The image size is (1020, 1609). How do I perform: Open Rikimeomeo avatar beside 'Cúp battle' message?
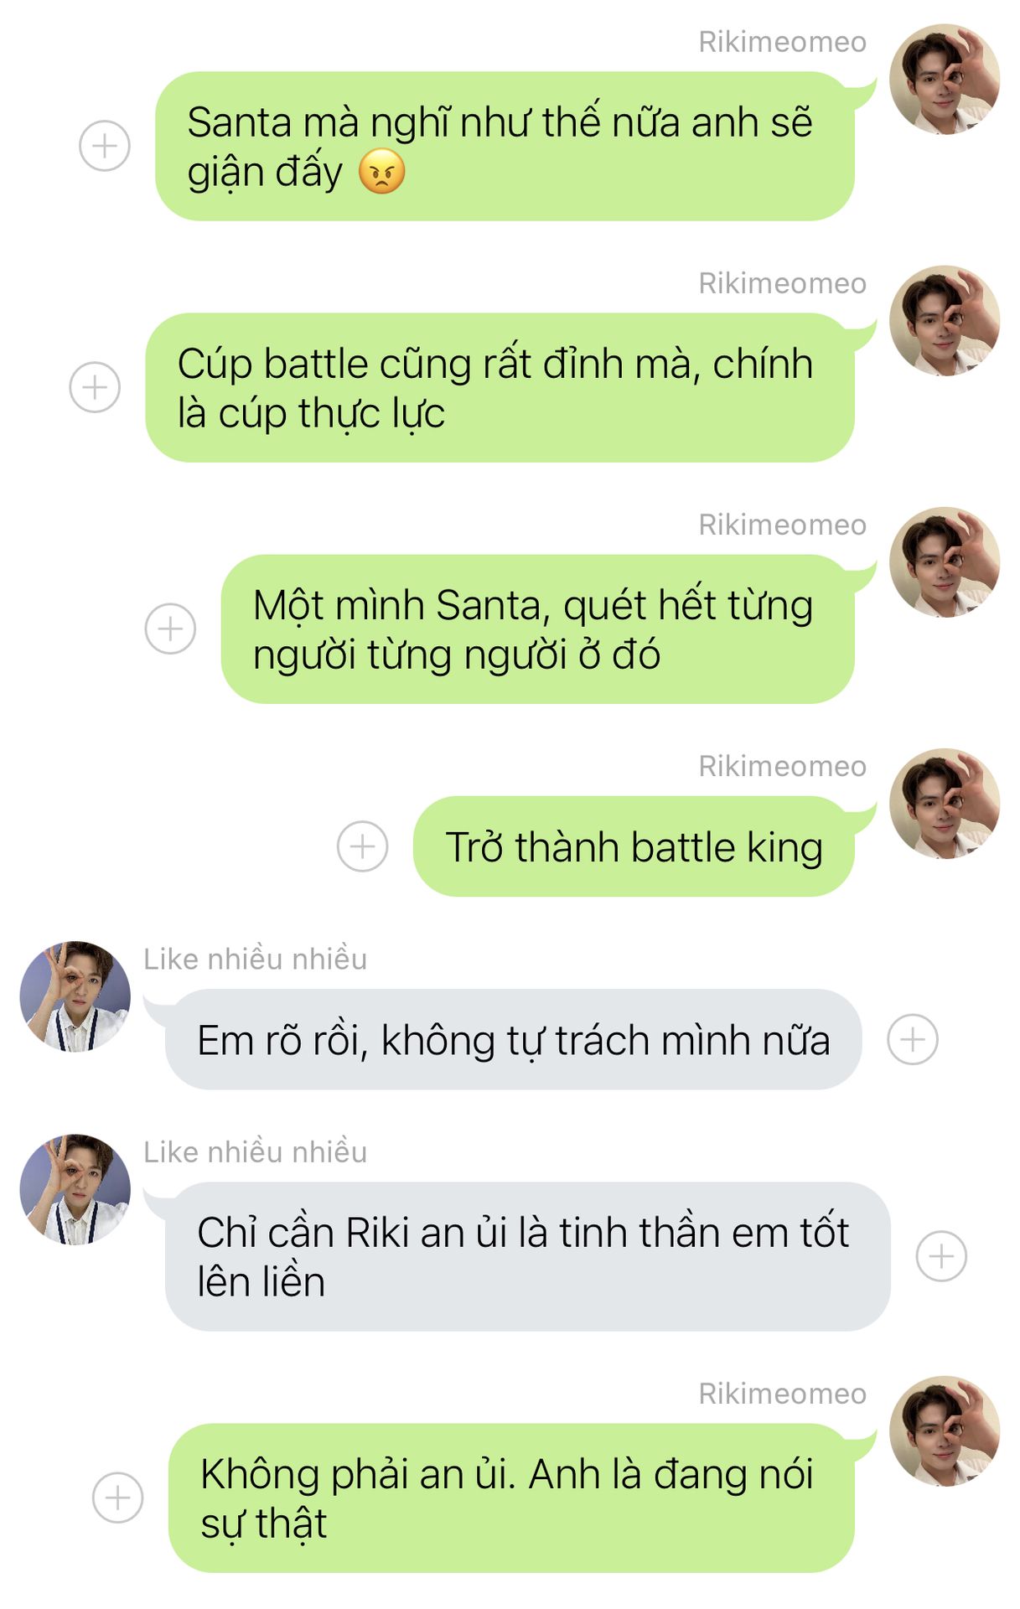(x=945, y=321)
